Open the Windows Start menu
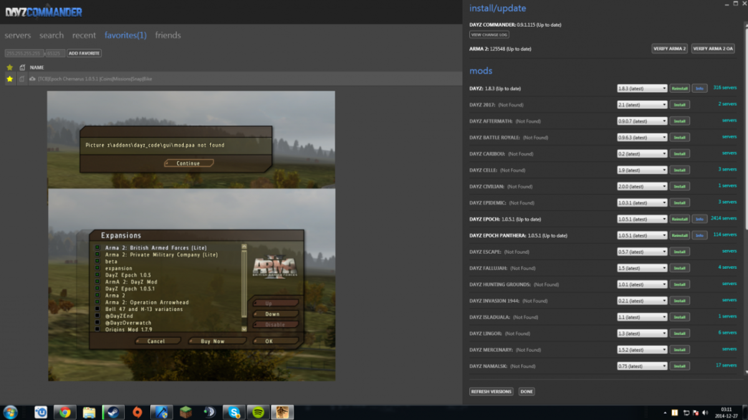The width and height of the screenshot is (748, 420). (x=11, y=413)
